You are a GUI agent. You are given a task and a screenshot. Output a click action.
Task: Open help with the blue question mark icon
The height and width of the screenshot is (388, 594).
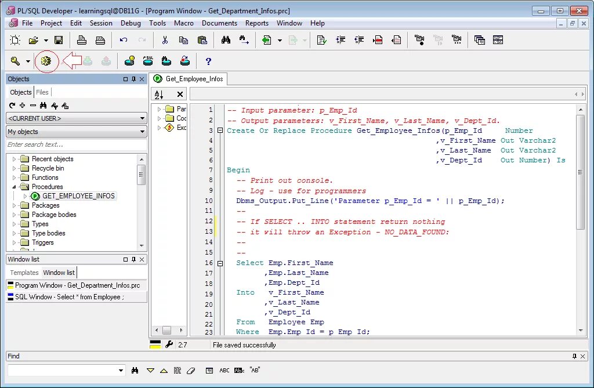pos(208,61)
